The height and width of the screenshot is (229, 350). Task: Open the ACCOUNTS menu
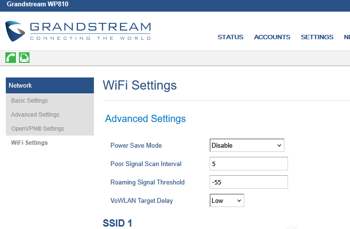coord(272,37)
